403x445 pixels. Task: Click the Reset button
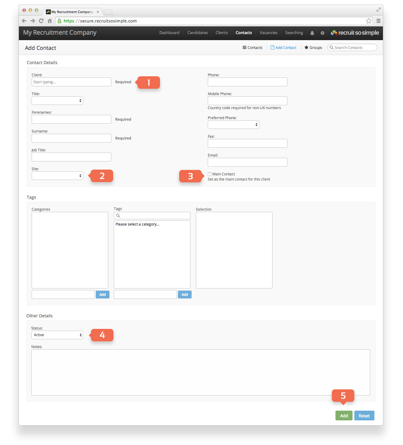click(x=364, y=416)
